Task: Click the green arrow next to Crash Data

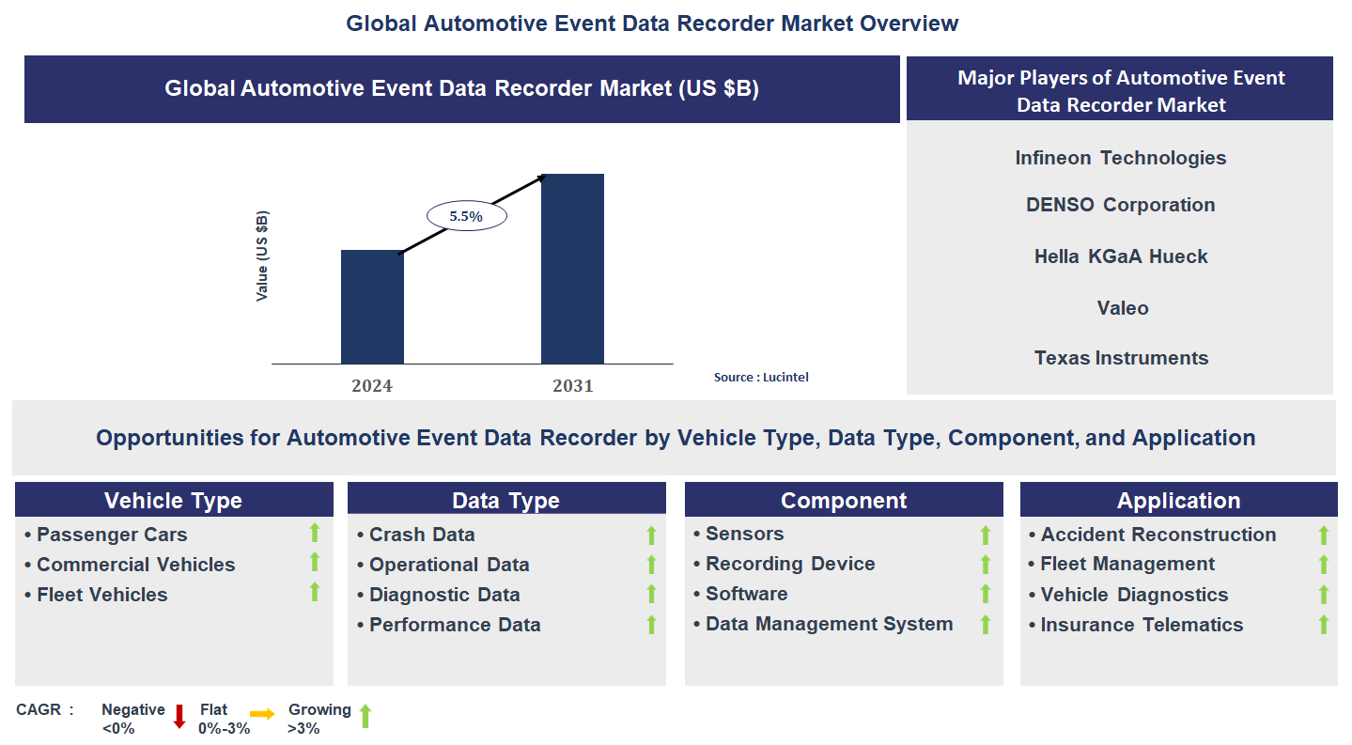Action: pos(651,535)
